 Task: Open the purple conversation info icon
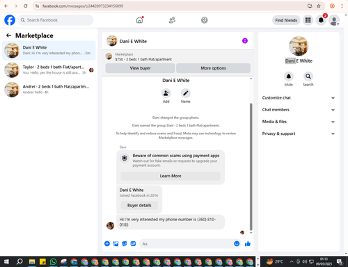pos(245,41)
